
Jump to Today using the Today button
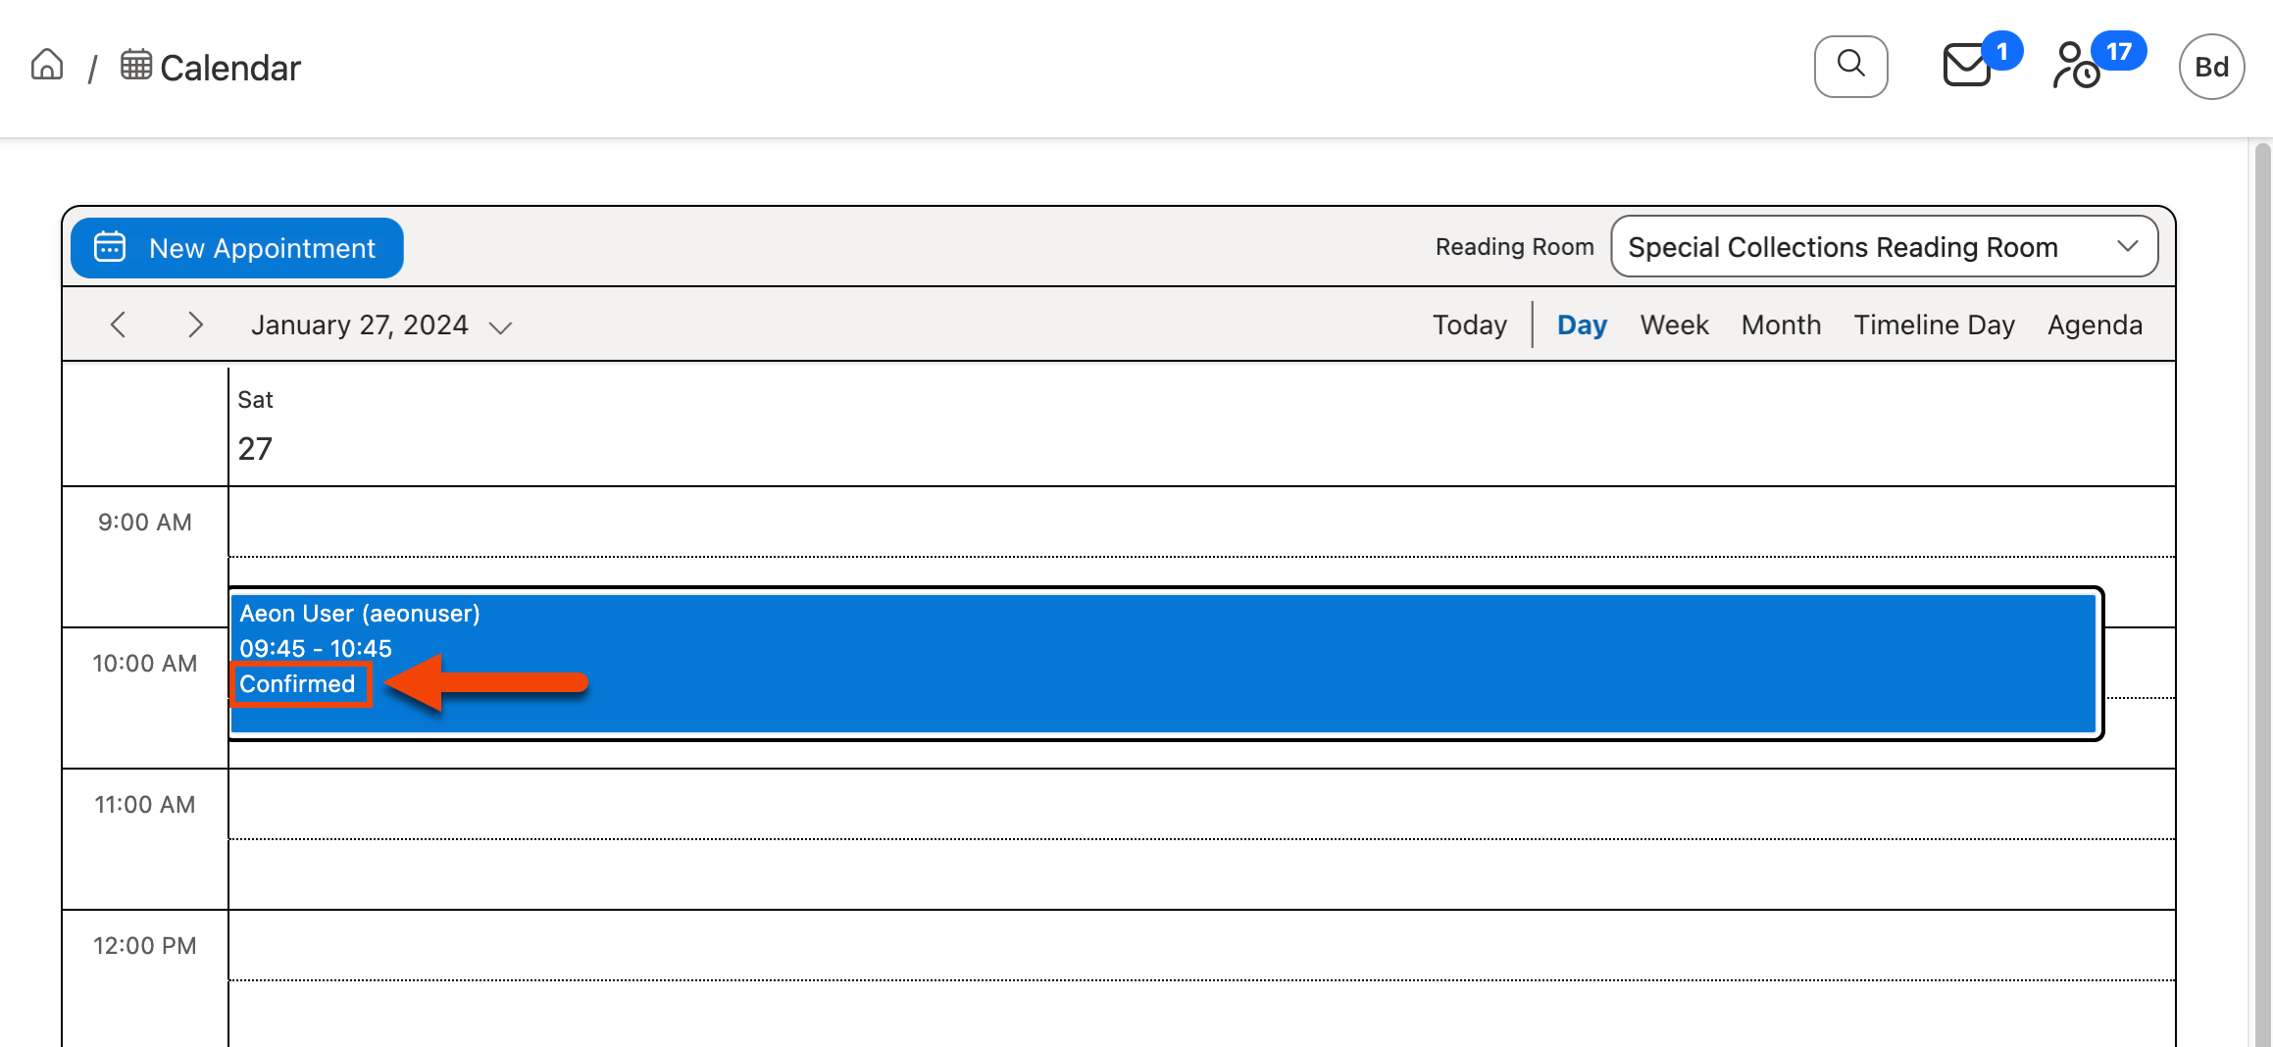click(x=1469, y=324)
